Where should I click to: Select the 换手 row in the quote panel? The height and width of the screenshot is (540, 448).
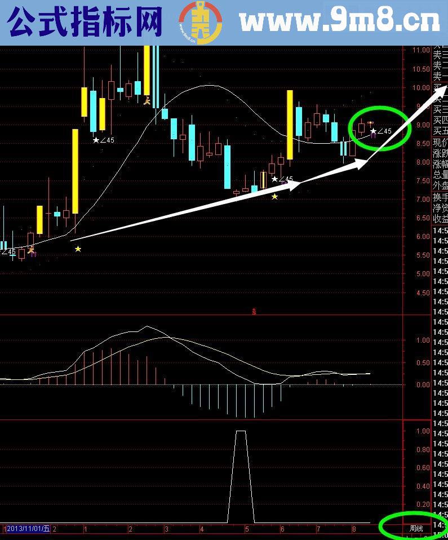point(440,197)
